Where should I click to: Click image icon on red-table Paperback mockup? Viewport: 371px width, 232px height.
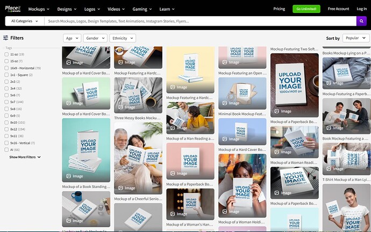(276, 111)
